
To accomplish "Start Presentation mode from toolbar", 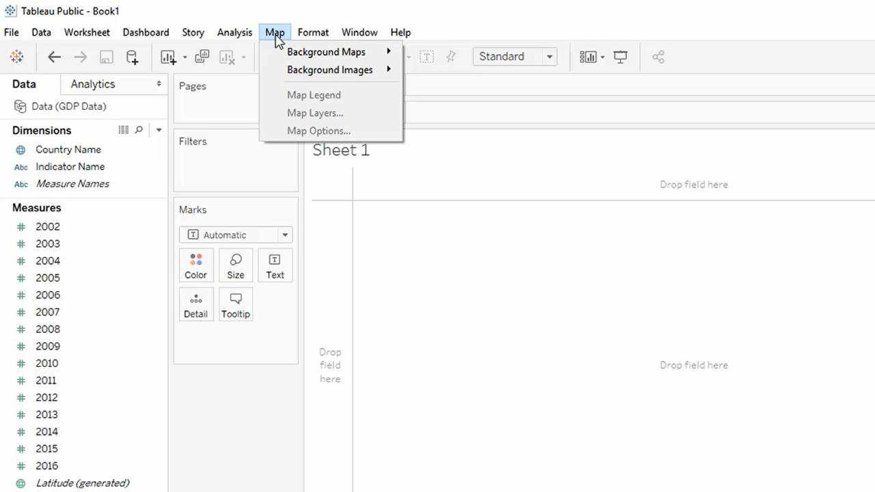I will coord(621,57).
